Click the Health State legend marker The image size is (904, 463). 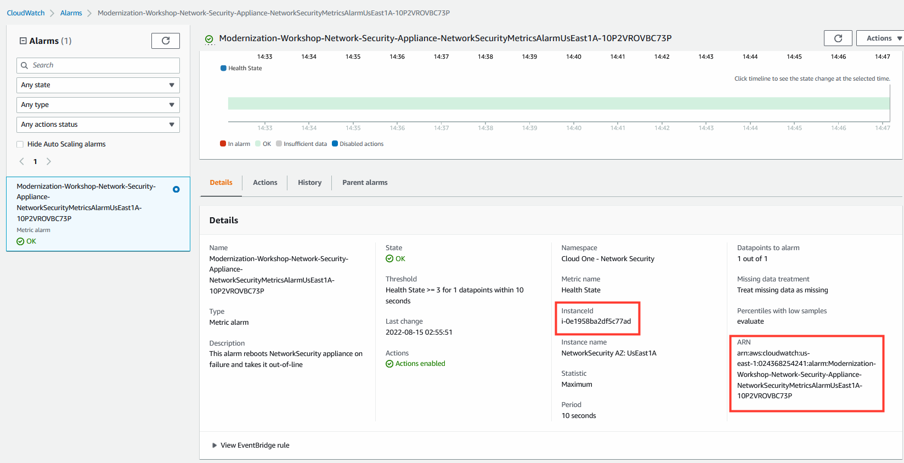pos(223,68)
